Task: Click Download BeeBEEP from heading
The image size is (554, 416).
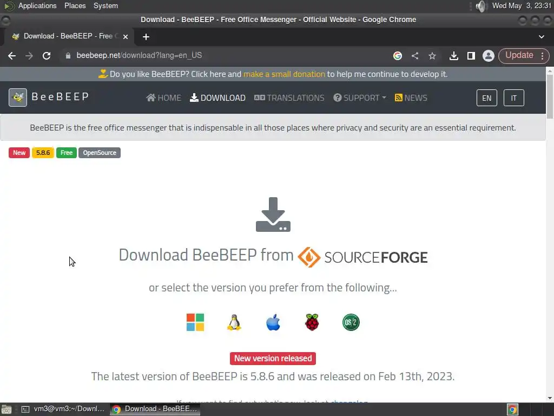Action: 206,255
